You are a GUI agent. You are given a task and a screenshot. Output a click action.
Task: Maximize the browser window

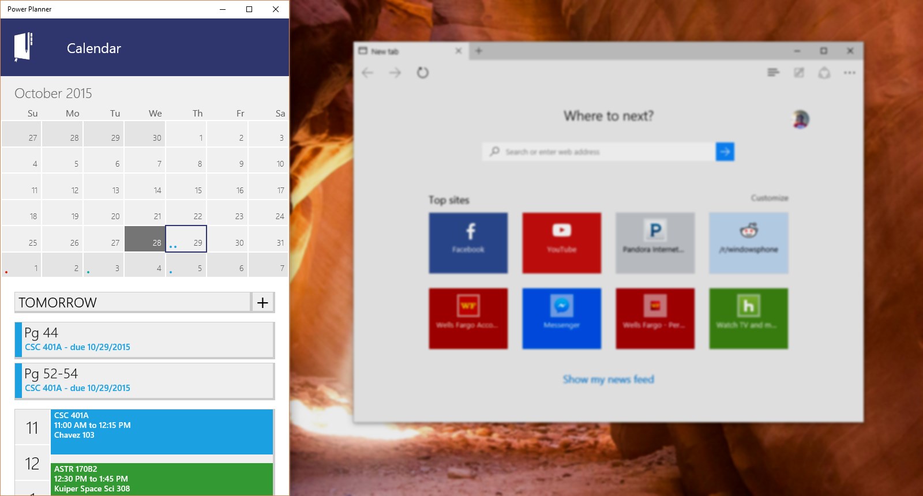pos(824,51)
